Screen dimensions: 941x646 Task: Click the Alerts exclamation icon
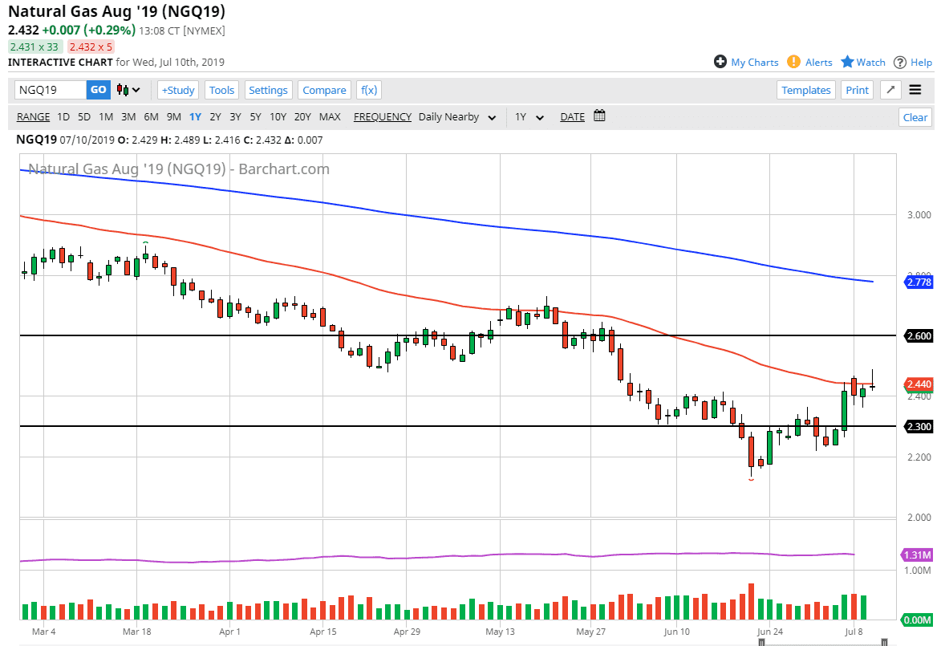[x=793, y=62]
